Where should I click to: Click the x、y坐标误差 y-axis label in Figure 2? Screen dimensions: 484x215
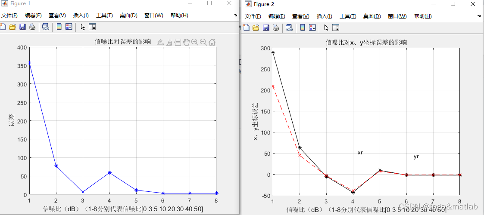(256, 121)
